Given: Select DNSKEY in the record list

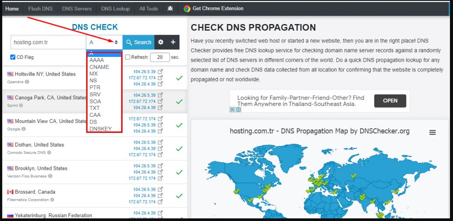Looking at the screenshot, I should tap(101, 129).
